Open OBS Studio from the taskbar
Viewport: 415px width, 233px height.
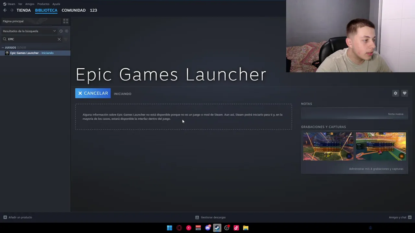(x=227, y=228)
